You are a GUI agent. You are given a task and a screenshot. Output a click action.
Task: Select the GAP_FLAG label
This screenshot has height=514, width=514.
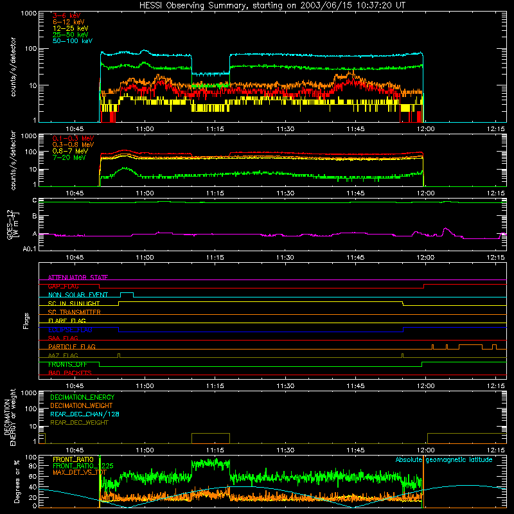point(63,286)
